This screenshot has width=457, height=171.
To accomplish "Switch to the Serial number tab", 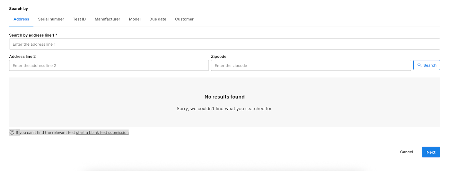I will pyautogui.click(x=51, y=19).
